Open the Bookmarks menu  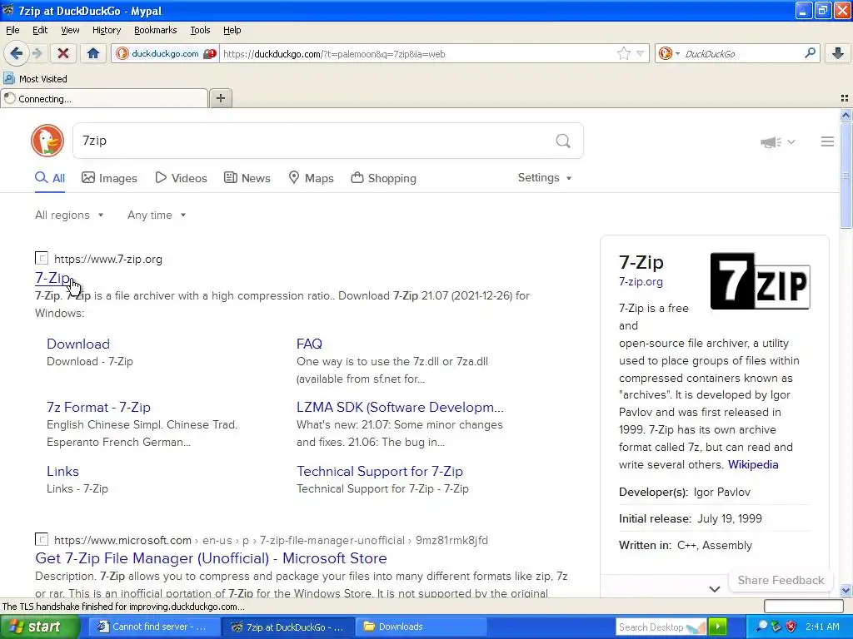tap(156, 30)
